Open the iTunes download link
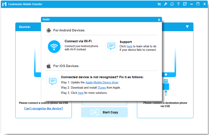The height and width of the screenshot is (135, 209). (x=102, y=88)
